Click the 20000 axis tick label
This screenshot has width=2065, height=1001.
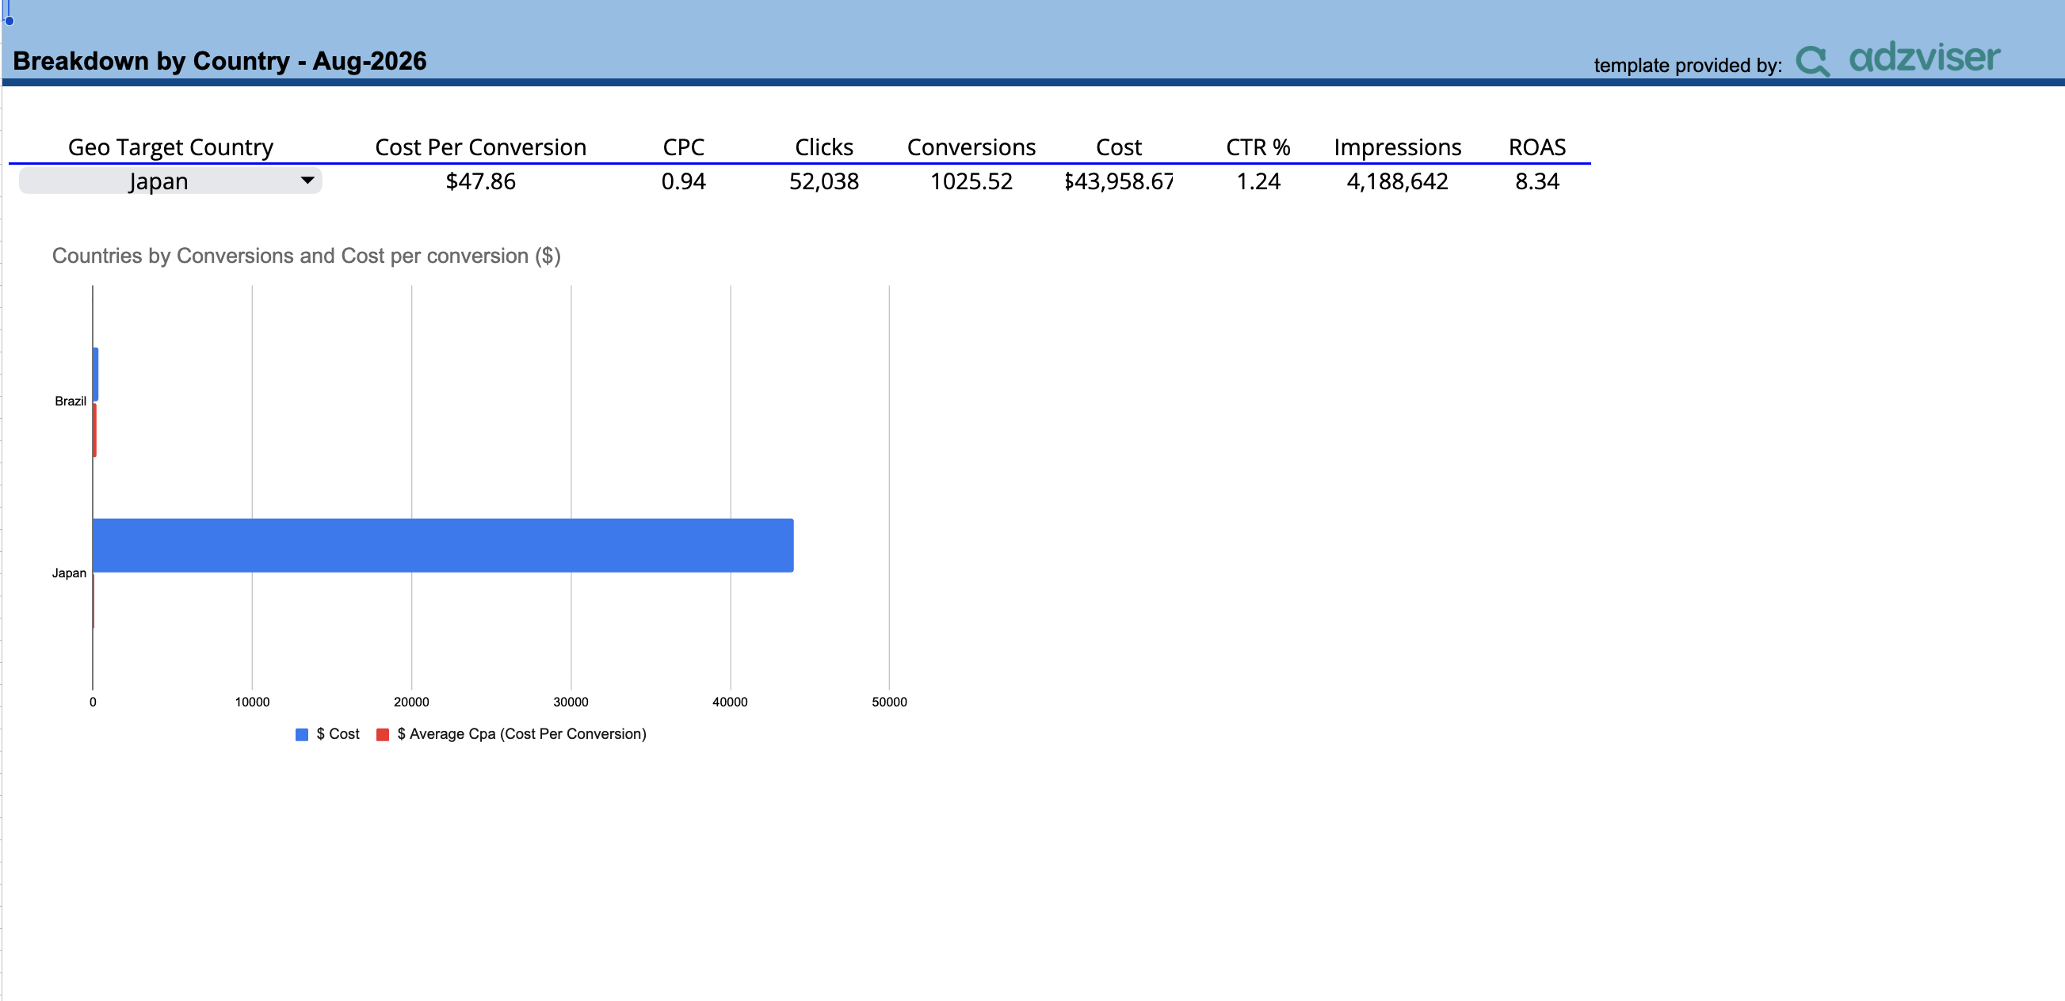coord(411,702)
